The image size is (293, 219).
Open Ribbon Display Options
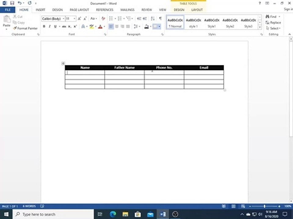267,3
